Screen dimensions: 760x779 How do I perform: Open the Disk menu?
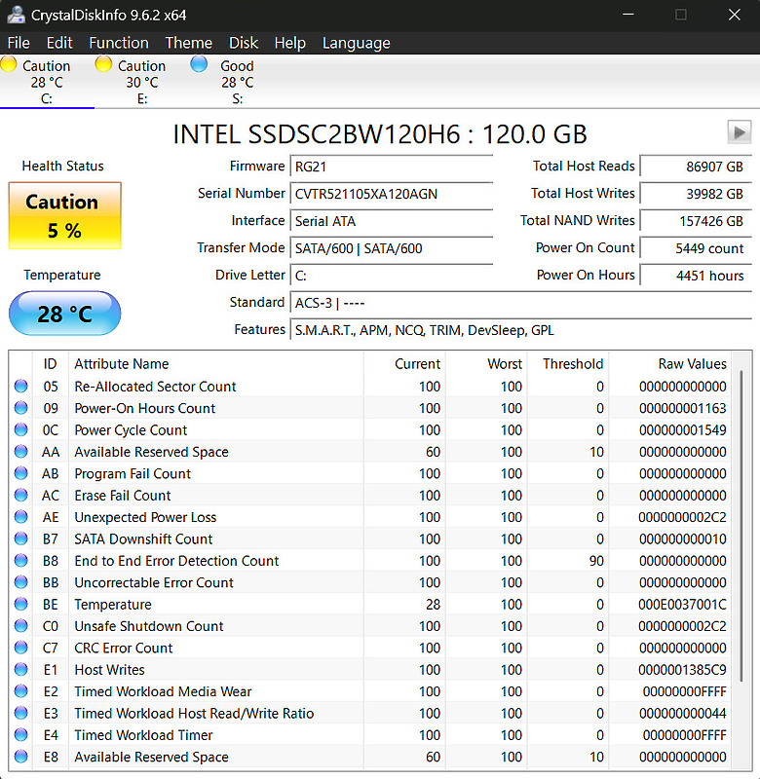(x=243, y=43)
